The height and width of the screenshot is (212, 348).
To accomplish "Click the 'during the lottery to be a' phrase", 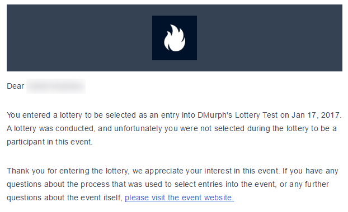I will [292, 128].
